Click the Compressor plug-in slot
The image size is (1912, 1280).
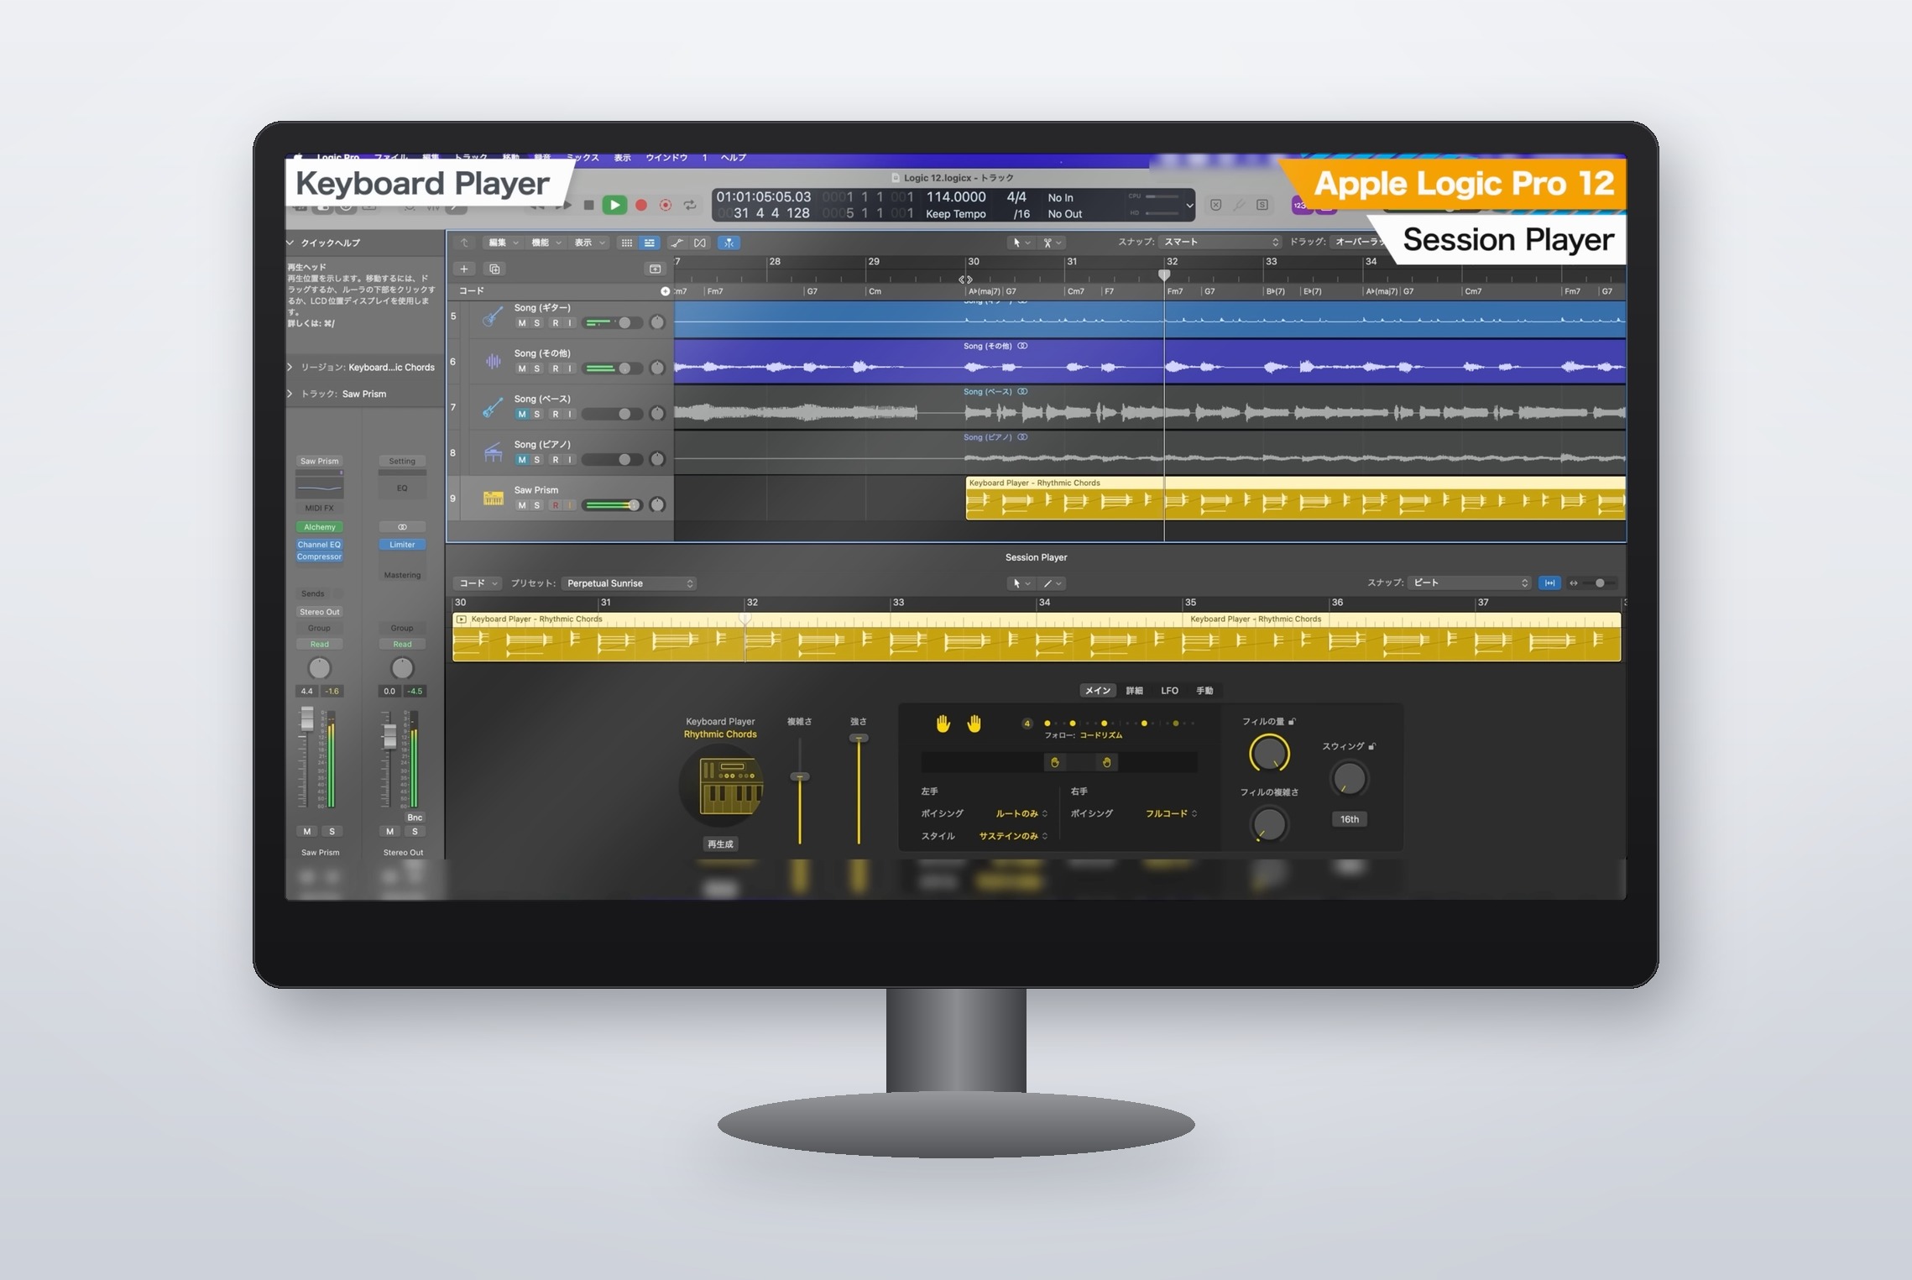pyautogui.click(x=319, y=556)
